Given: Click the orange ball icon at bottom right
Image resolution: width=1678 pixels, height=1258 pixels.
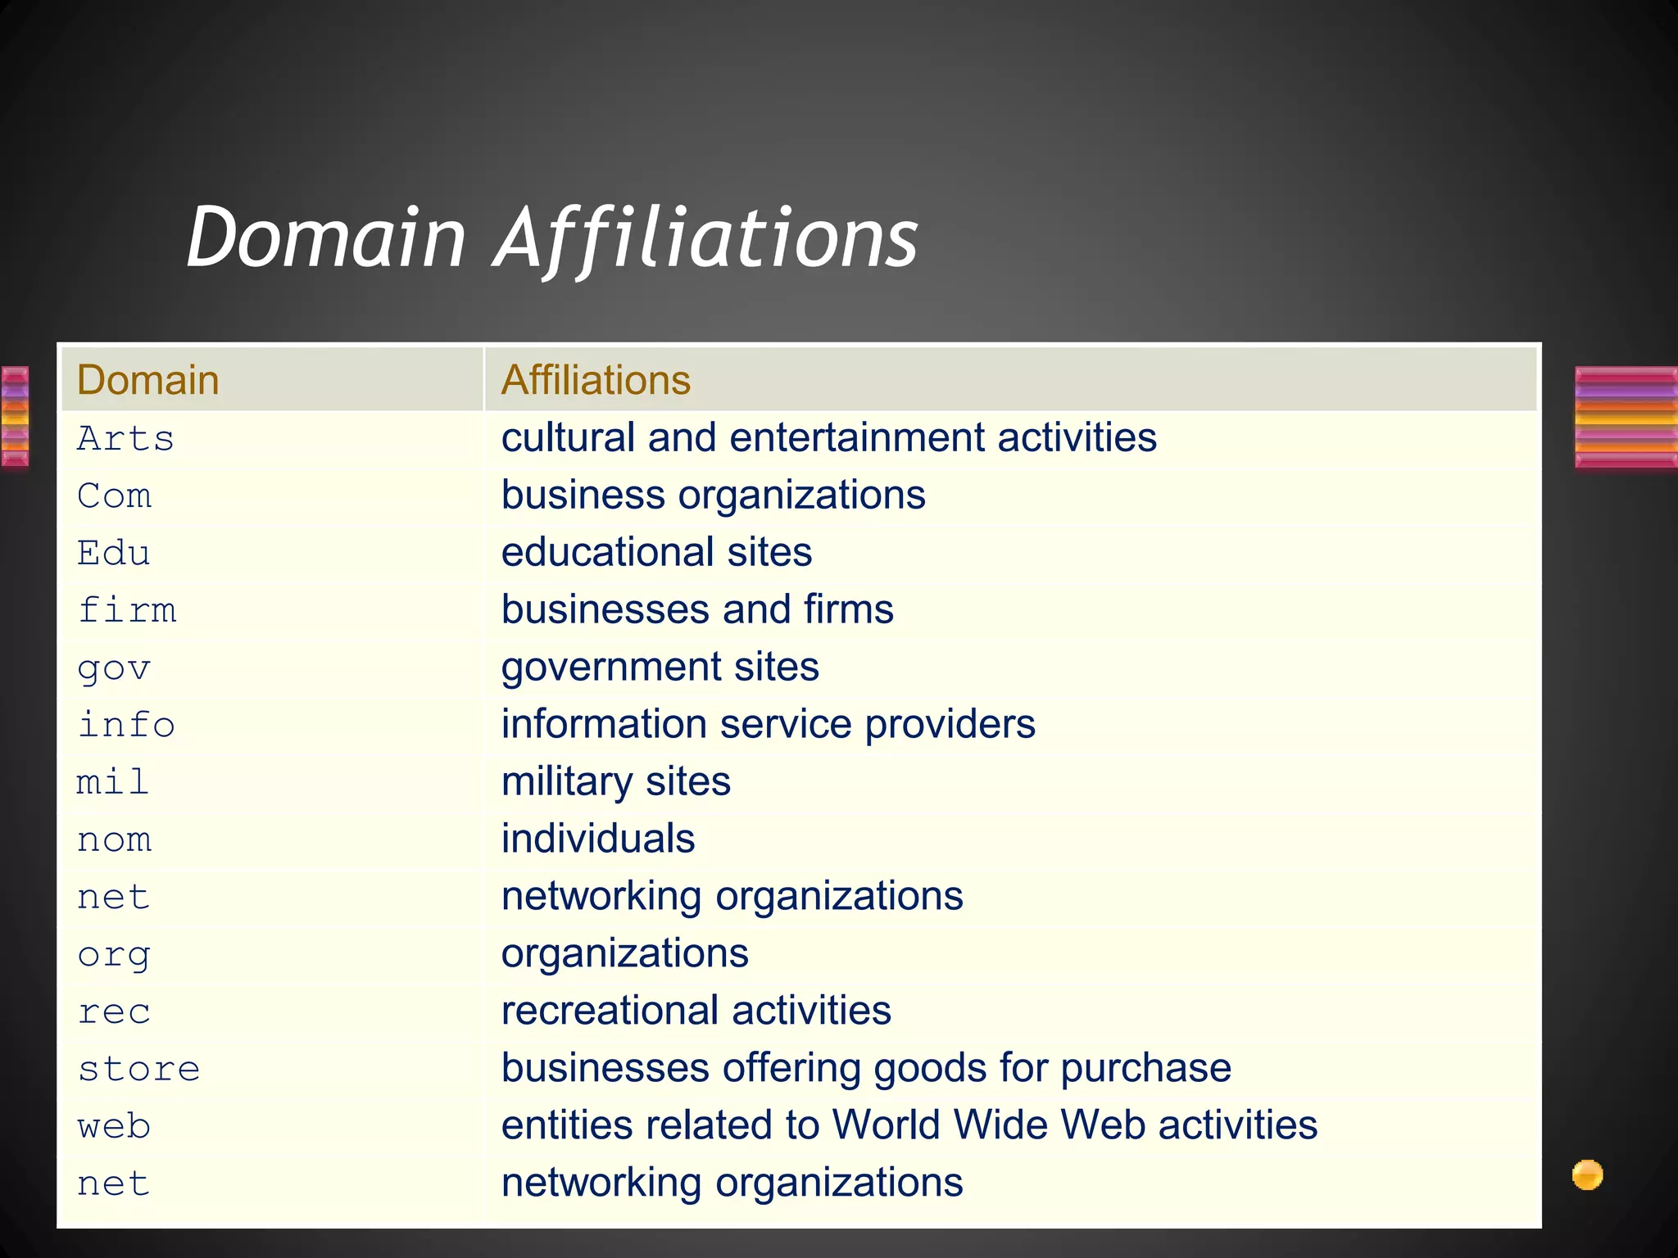Looking at the screenshot, I should pos(1587,1174).
